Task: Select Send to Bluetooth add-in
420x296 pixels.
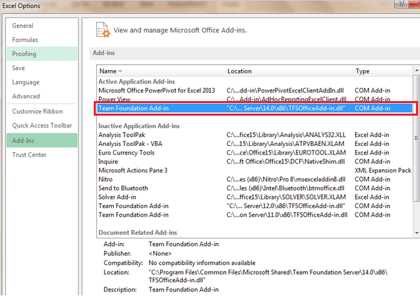Action: click(x=254, y=188)
